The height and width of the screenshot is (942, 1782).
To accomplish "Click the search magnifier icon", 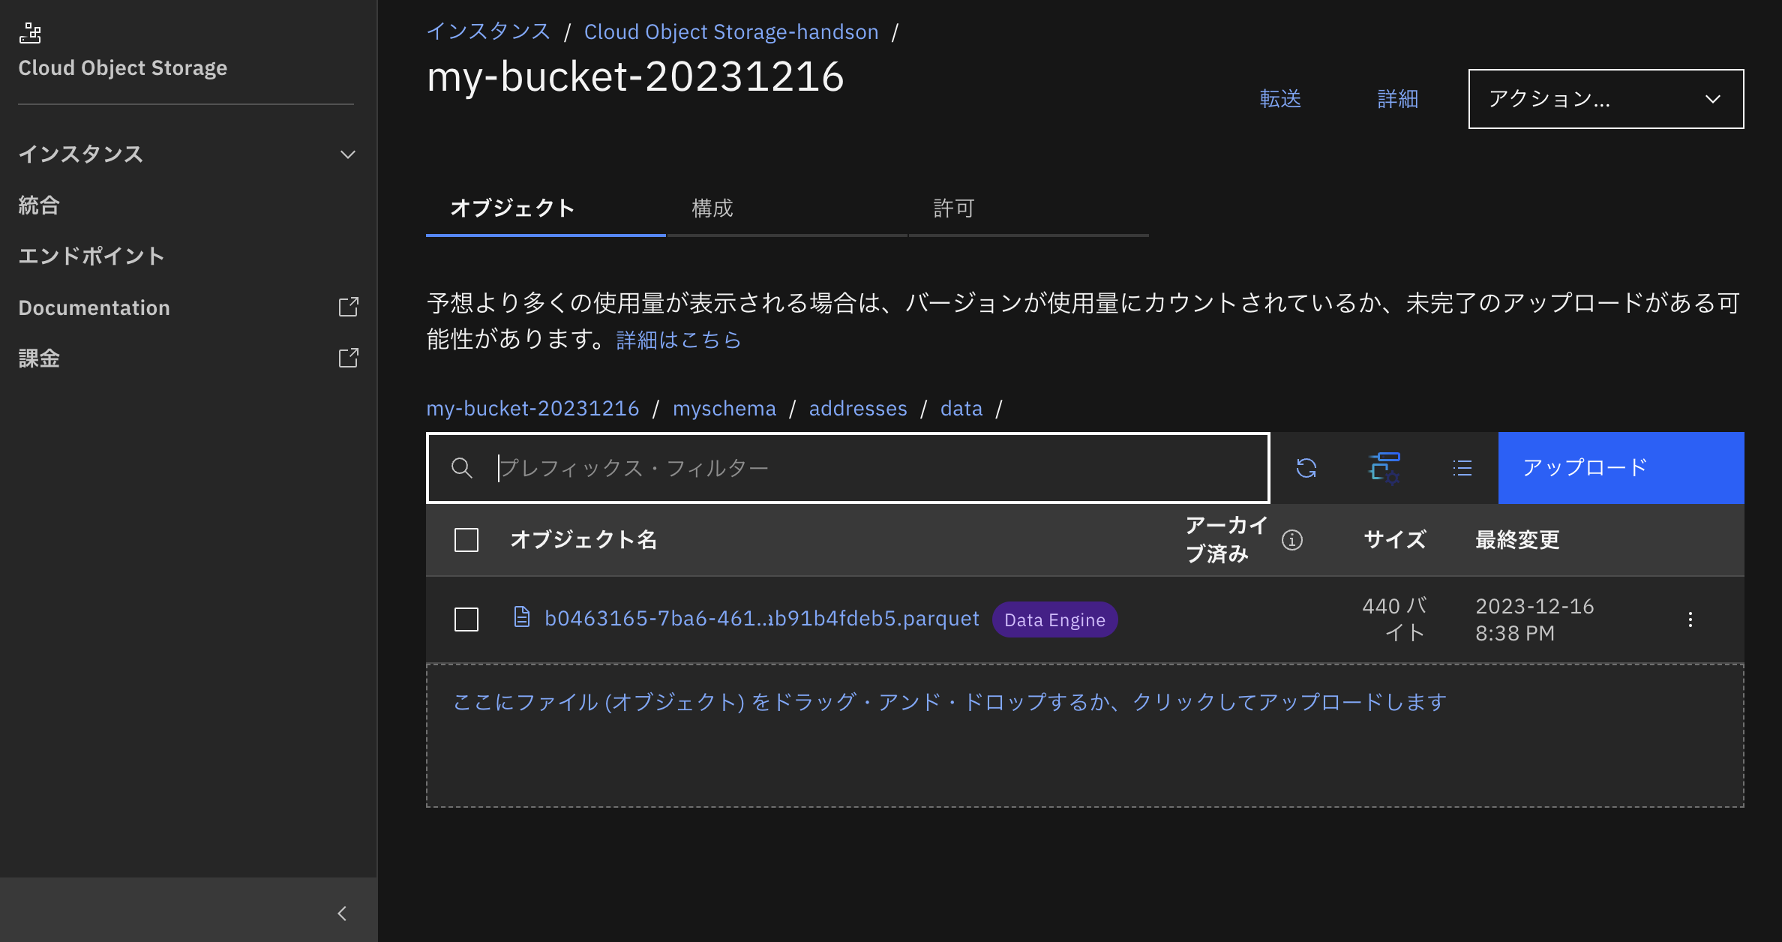I will [x=461, y=467].
